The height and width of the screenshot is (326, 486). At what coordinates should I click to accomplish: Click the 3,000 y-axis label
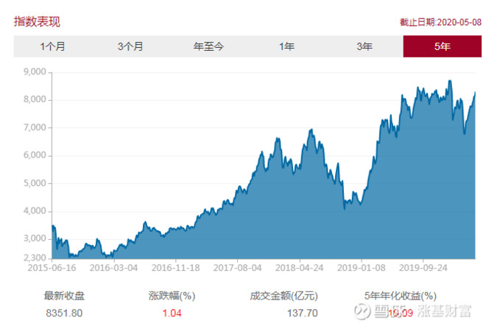pyautogui.click(x=35, y=238)
